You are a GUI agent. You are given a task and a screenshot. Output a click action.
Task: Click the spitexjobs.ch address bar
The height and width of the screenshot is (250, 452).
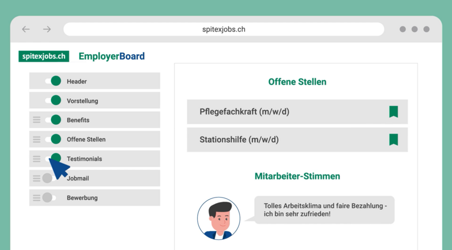(224, 29)
